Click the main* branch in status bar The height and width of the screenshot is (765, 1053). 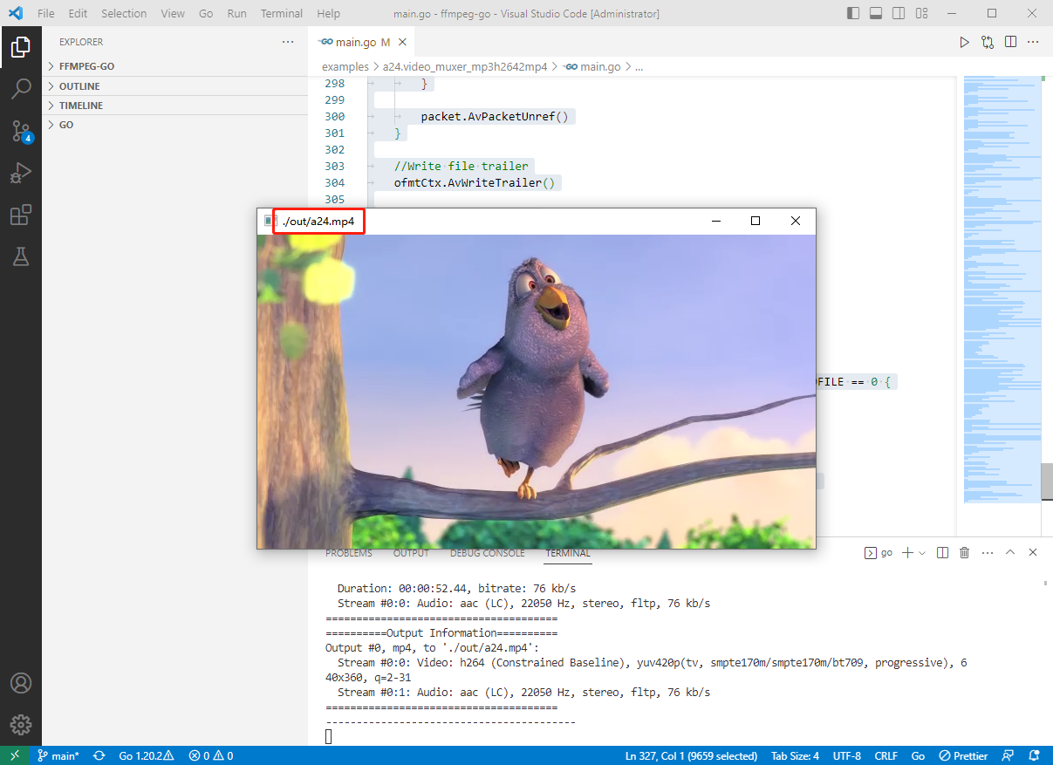pos(58,755)
